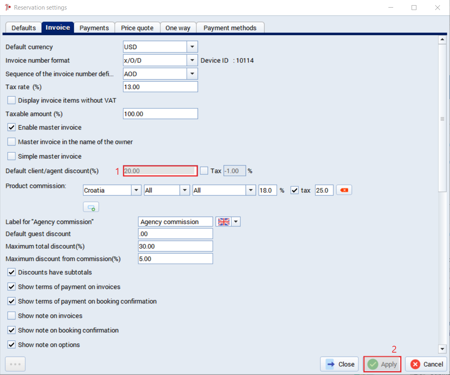Image resolution: width=450 pixels, height=375 pixels.
Task: Click the Cancel button
Action: tap(426, 364)
